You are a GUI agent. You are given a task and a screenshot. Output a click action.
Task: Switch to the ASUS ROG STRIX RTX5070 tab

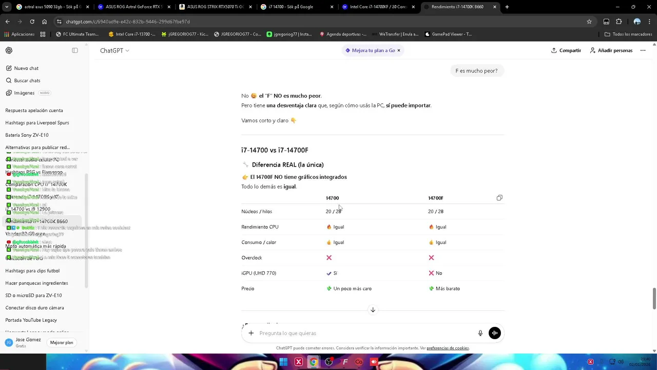pyautogui.click(x=215, y=7)
